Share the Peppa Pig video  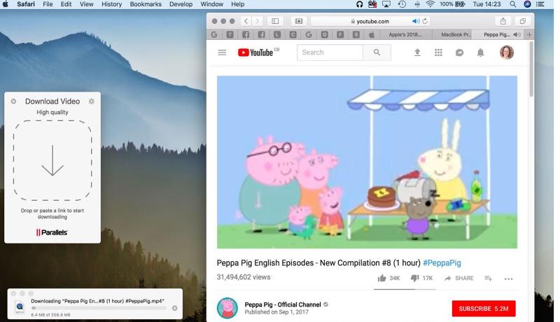click(x=458, y=278)
